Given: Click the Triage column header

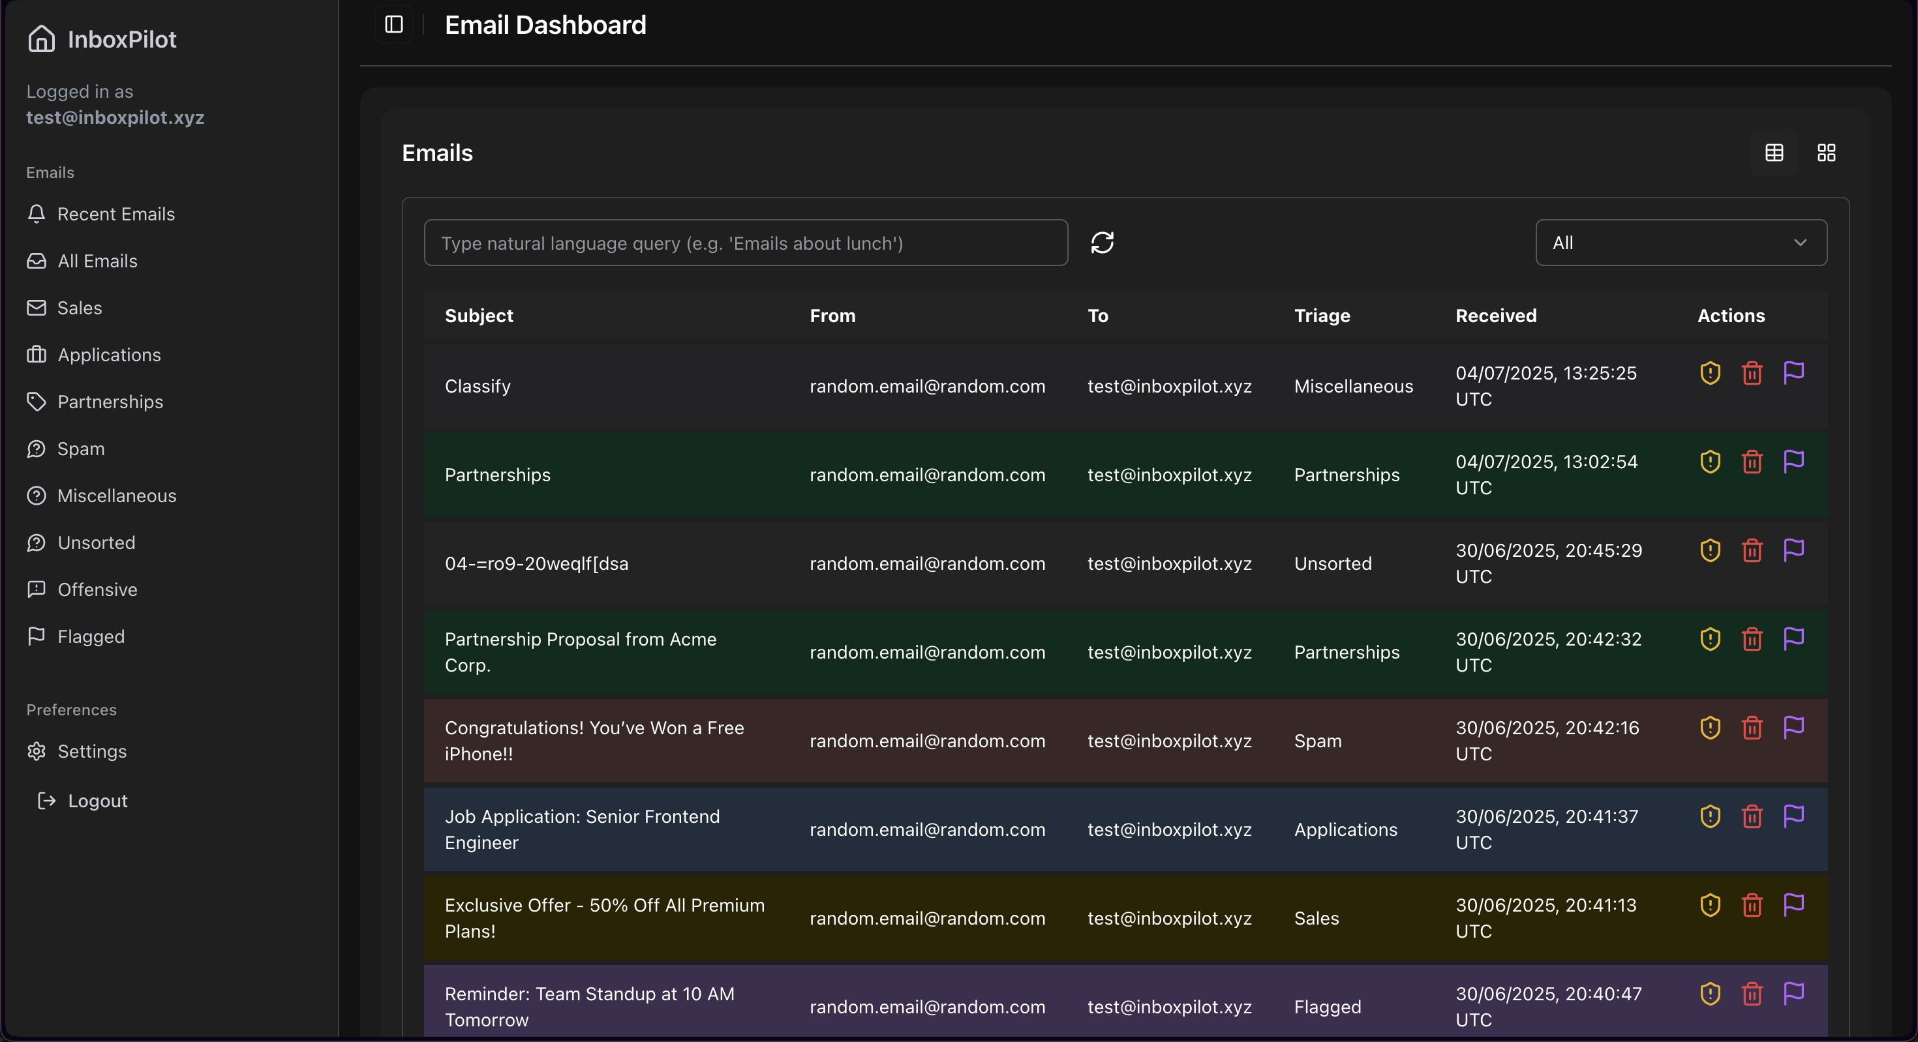Looking at the screenshot, I should pyautogui.click(x=1322, y=316).
